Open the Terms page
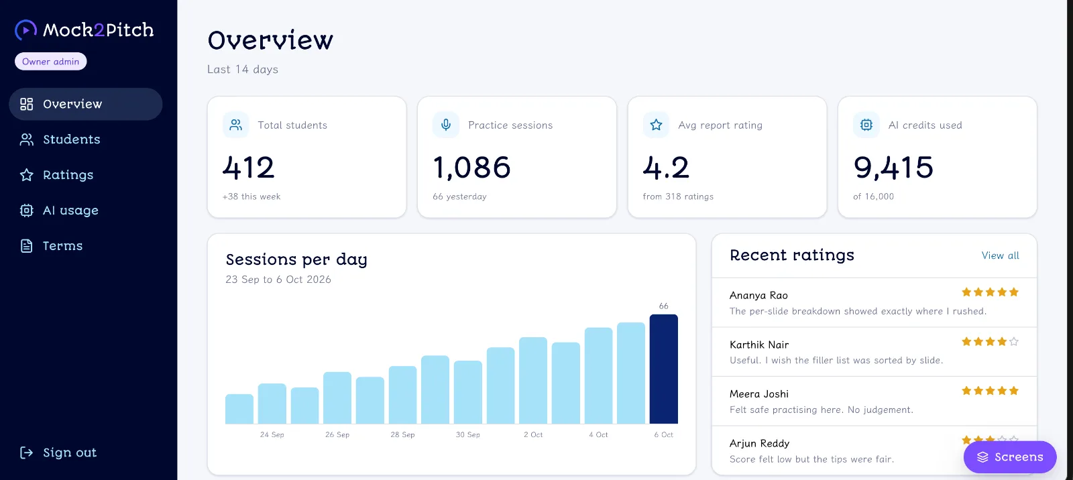The image size is (1073, 480). point(86,246)
